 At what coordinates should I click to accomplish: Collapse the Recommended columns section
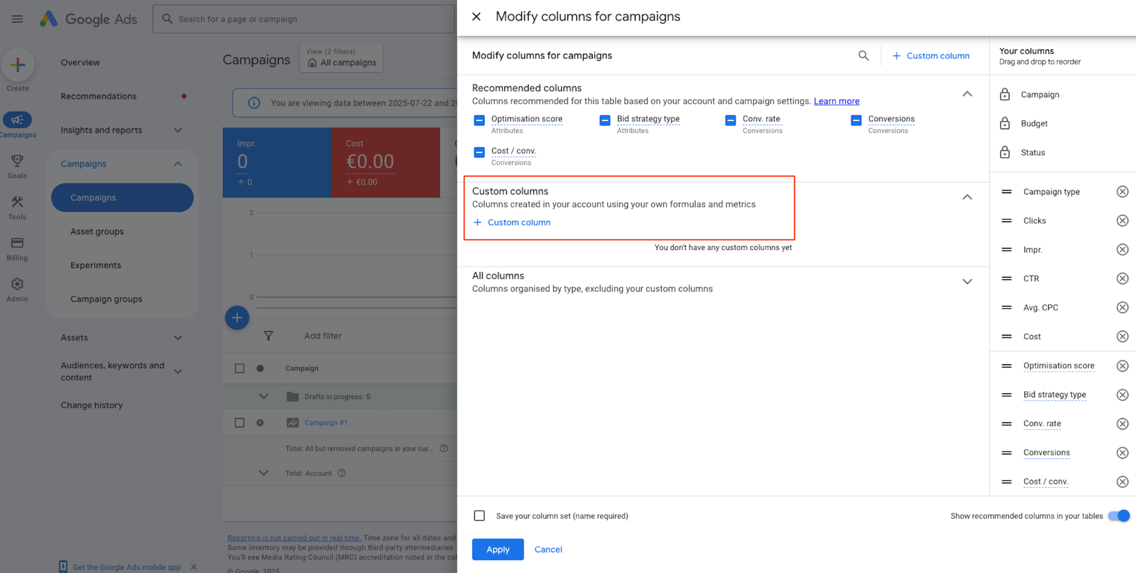coord(967,94)
